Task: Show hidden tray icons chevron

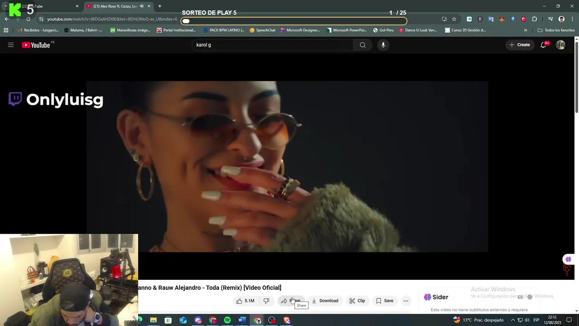Action: (513, 320)
